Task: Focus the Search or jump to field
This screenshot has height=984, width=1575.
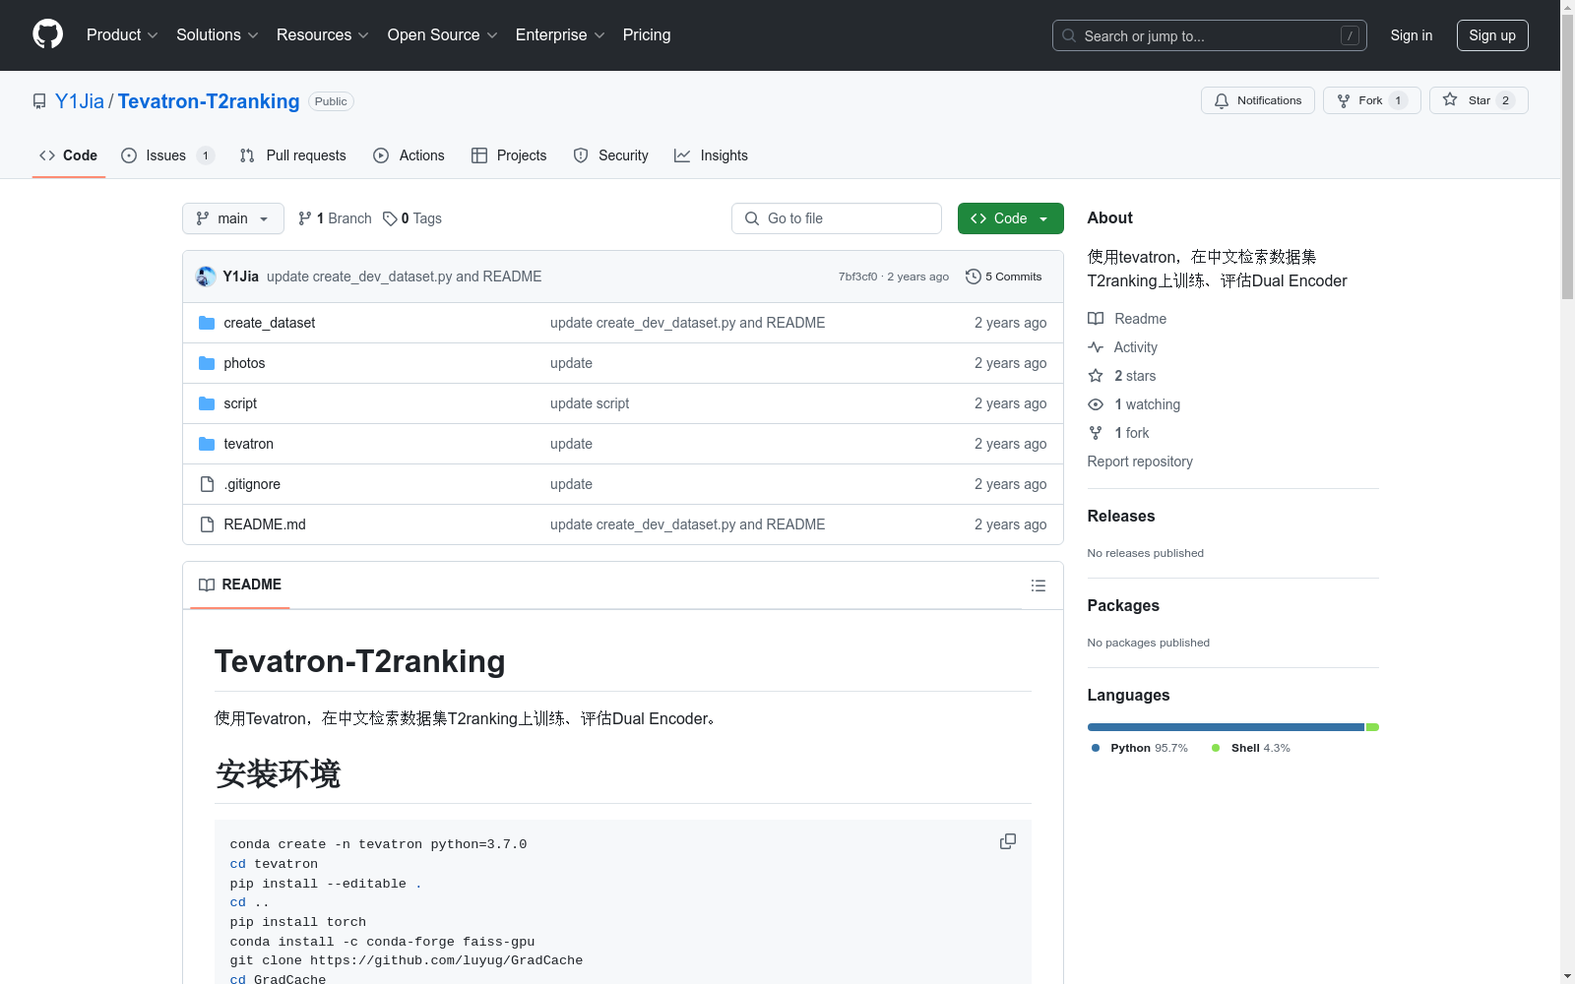Action: [1210, 35]
